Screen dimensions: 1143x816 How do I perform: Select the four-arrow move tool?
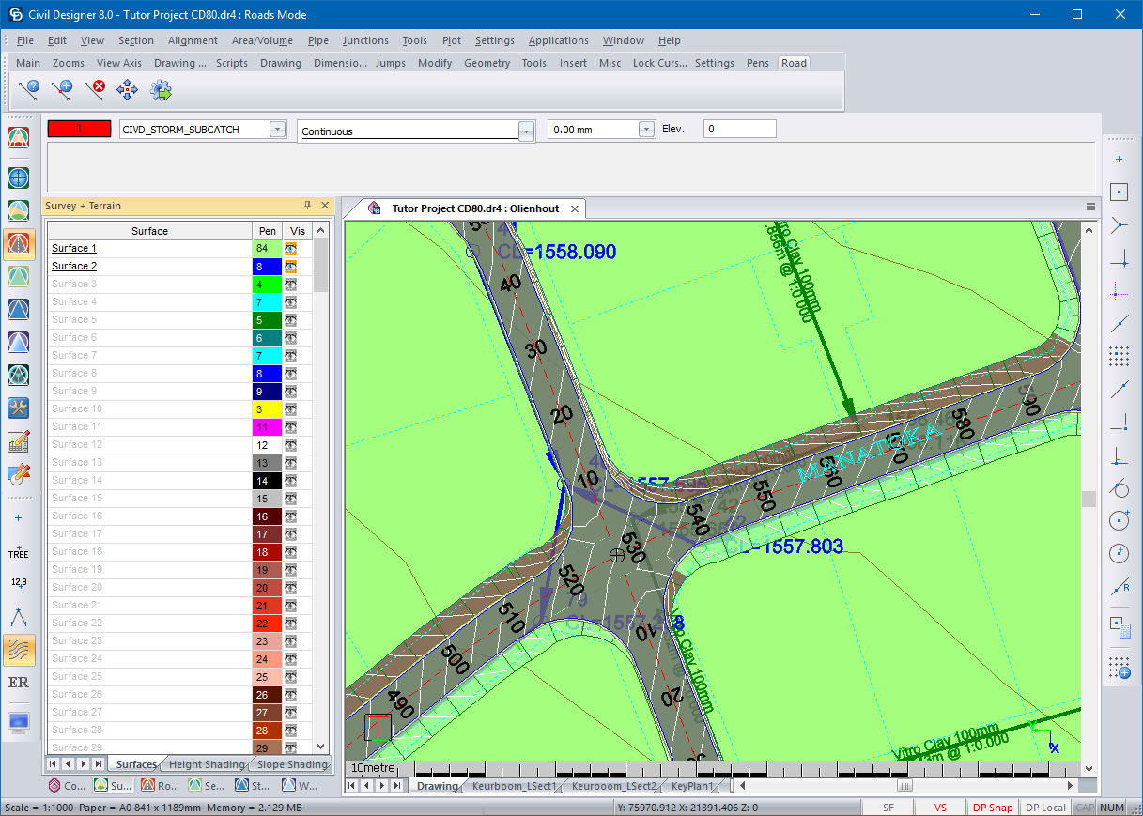pos(127,90)
